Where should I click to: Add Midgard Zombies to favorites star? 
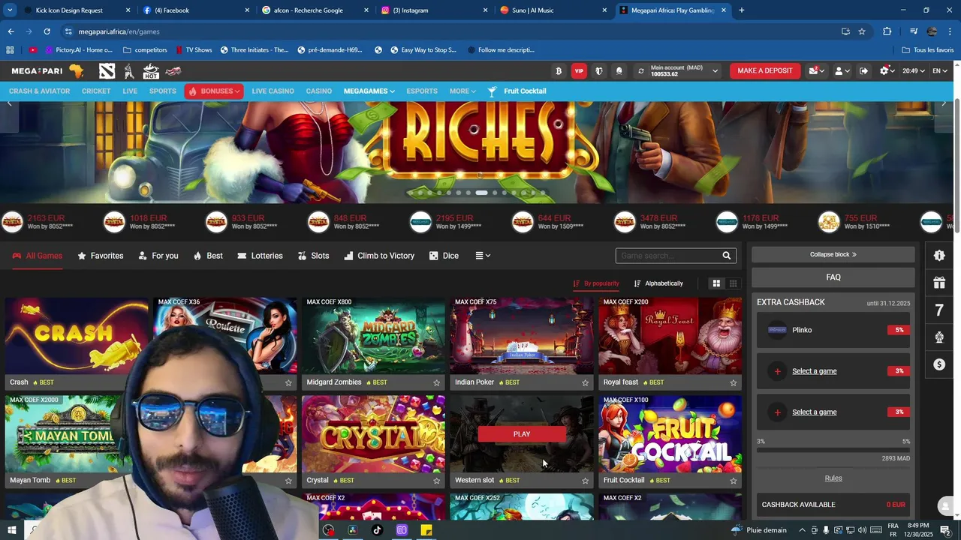(436, 382)
